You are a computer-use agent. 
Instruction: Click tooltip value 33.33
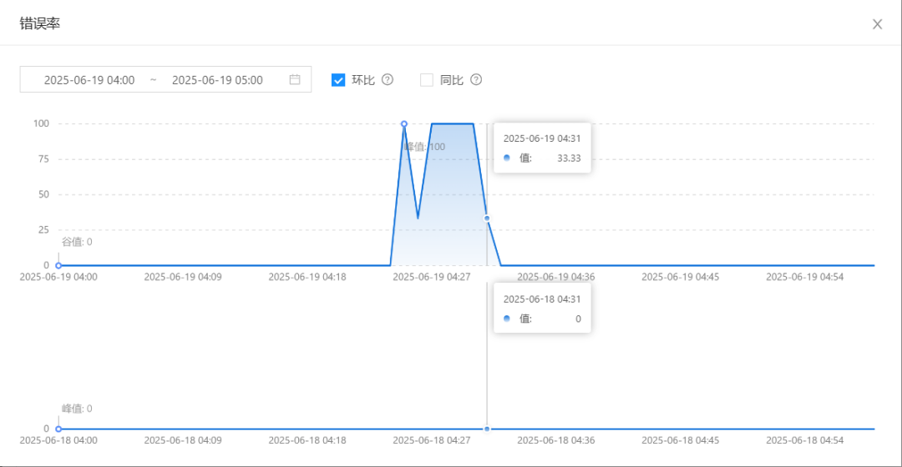pos(569,158)
